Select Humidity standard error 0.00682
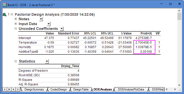Screen dimensions: 184x94 click(x=73, y=47)
